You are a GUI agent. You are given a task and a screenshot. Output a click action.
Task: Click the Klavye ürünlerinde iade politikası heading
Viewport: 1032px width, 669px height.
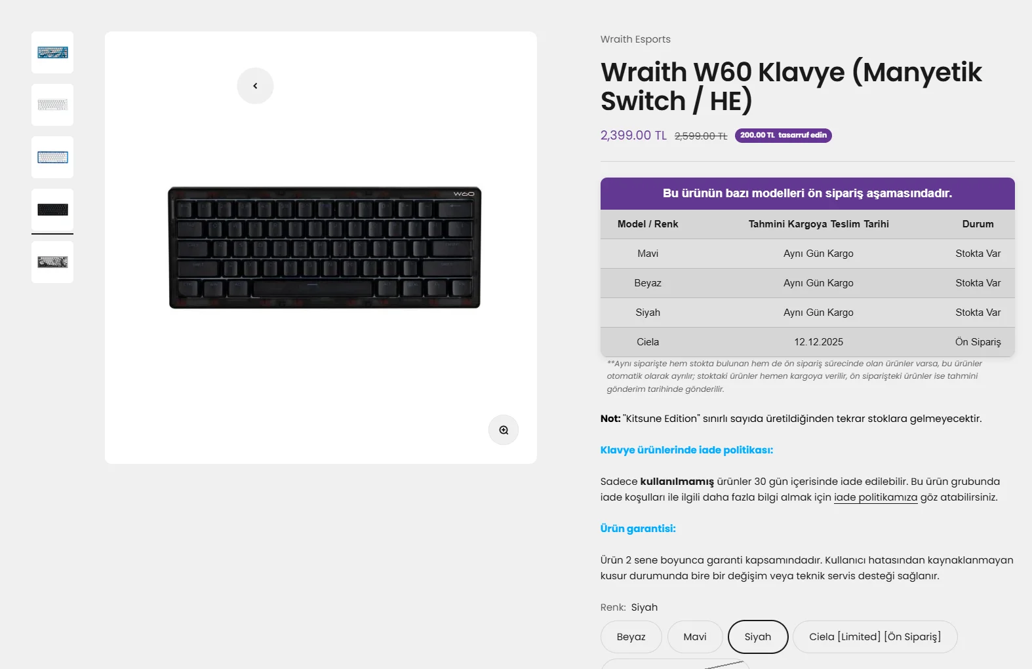[x=686, y=450]
